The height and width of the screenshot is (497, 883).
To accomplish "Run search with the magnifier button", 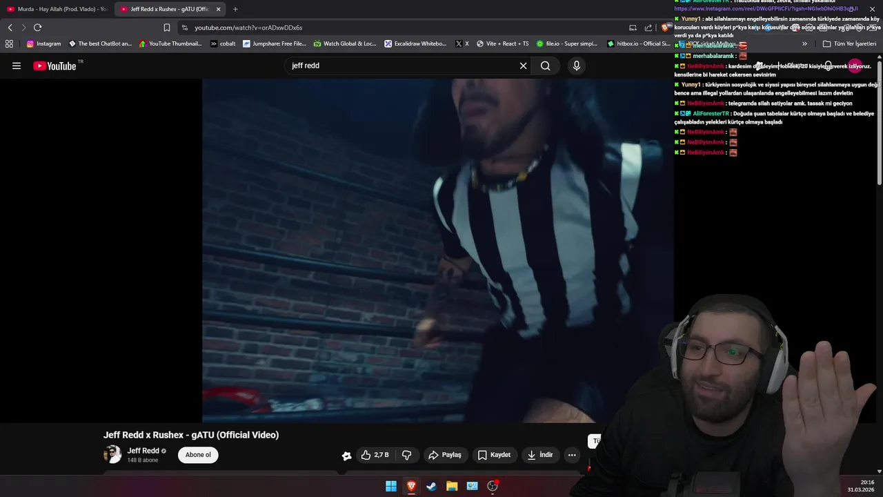I will point(546,66).
